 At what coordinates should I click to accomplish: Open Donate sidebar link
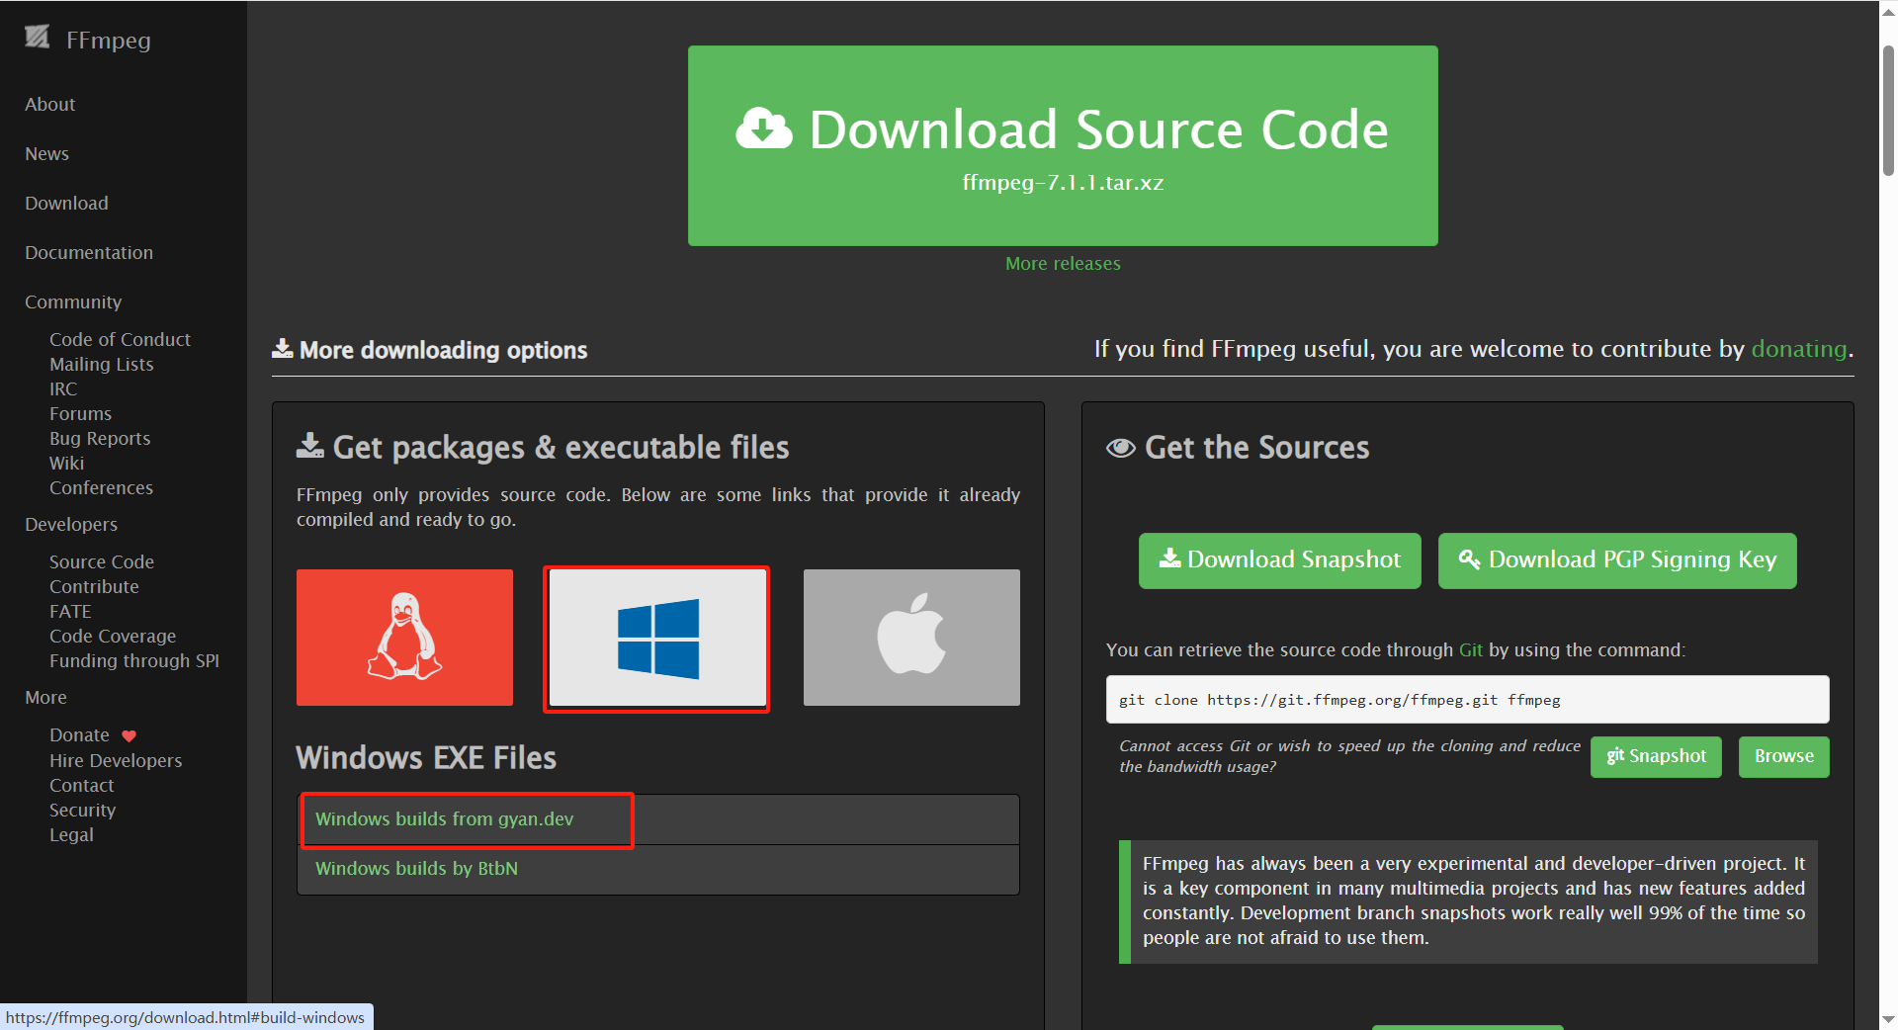click(x=79, y=735)
